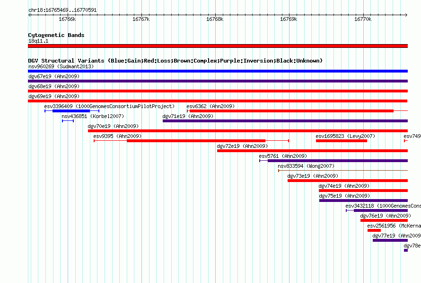Click the right arrowhead of the scale ruler
The image size is (421, 283).
tap(406, 15)
